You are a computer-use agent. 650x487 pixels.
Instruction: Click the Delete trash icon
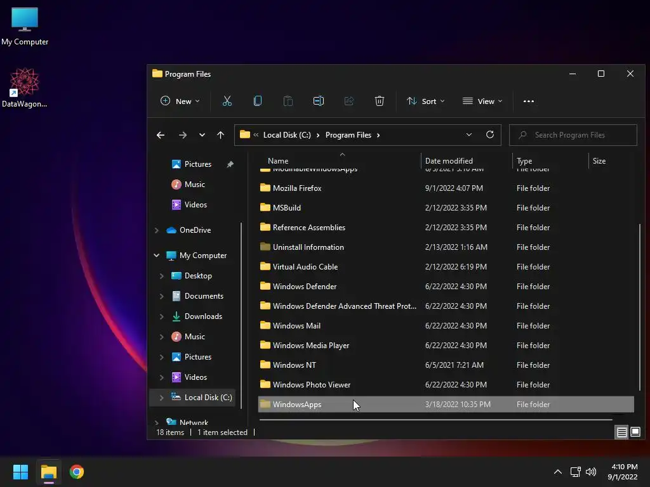380,101
